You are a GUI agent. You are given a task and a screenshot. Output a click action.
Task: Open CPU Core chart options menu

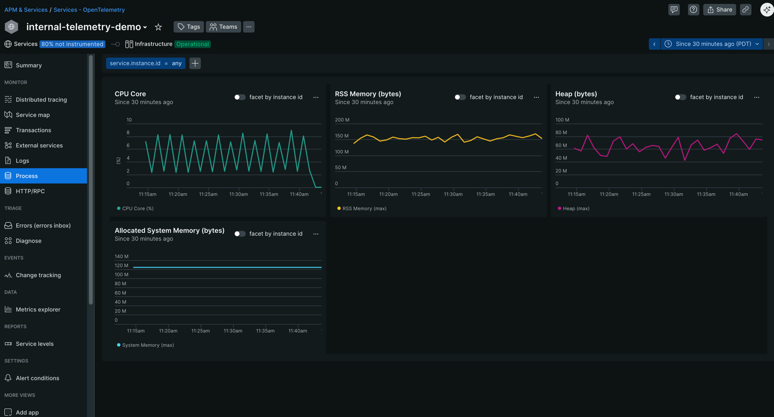(x=316, y=97)
